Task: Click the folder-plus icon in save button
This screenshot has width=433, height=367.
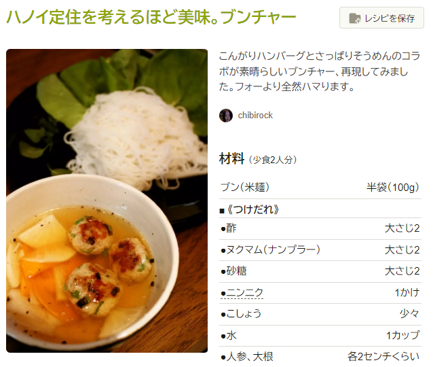Action: [354, 18]
